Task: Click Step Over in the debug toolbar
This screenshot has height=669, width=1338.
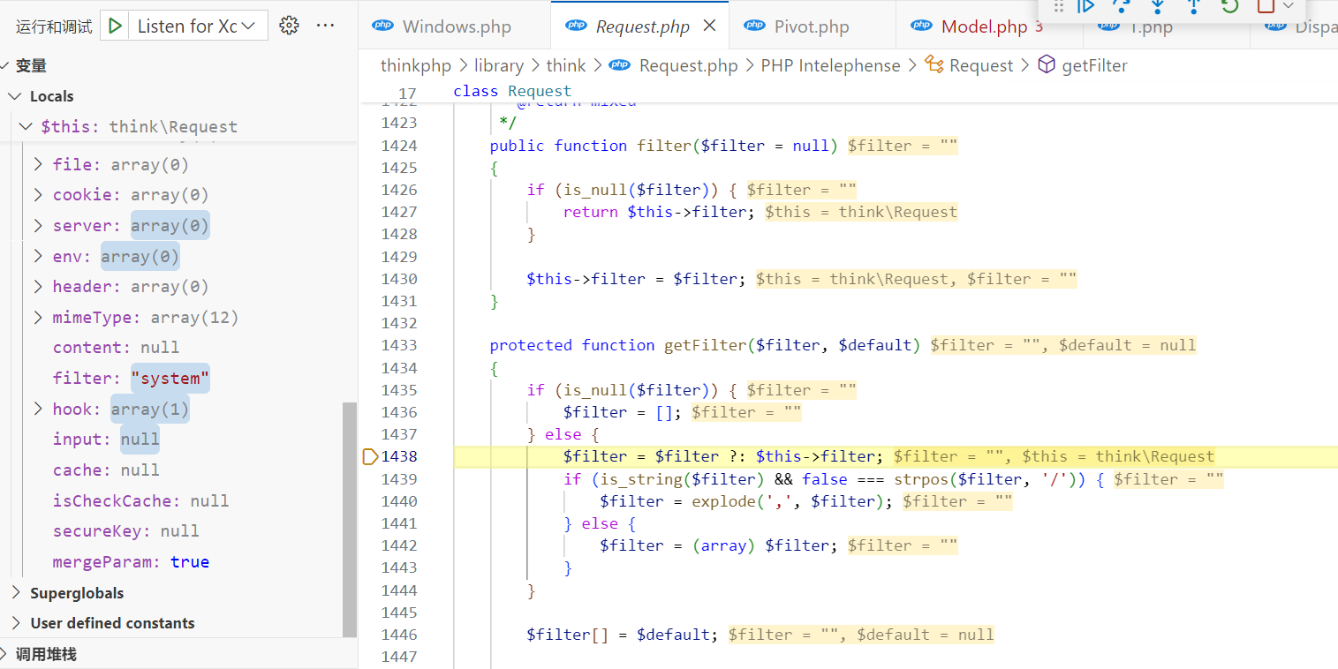Action: [x=1122, y=6]
